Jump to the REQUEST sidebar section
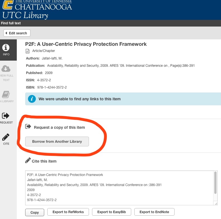This screenshot has width=221, height=219. [6, 116]
